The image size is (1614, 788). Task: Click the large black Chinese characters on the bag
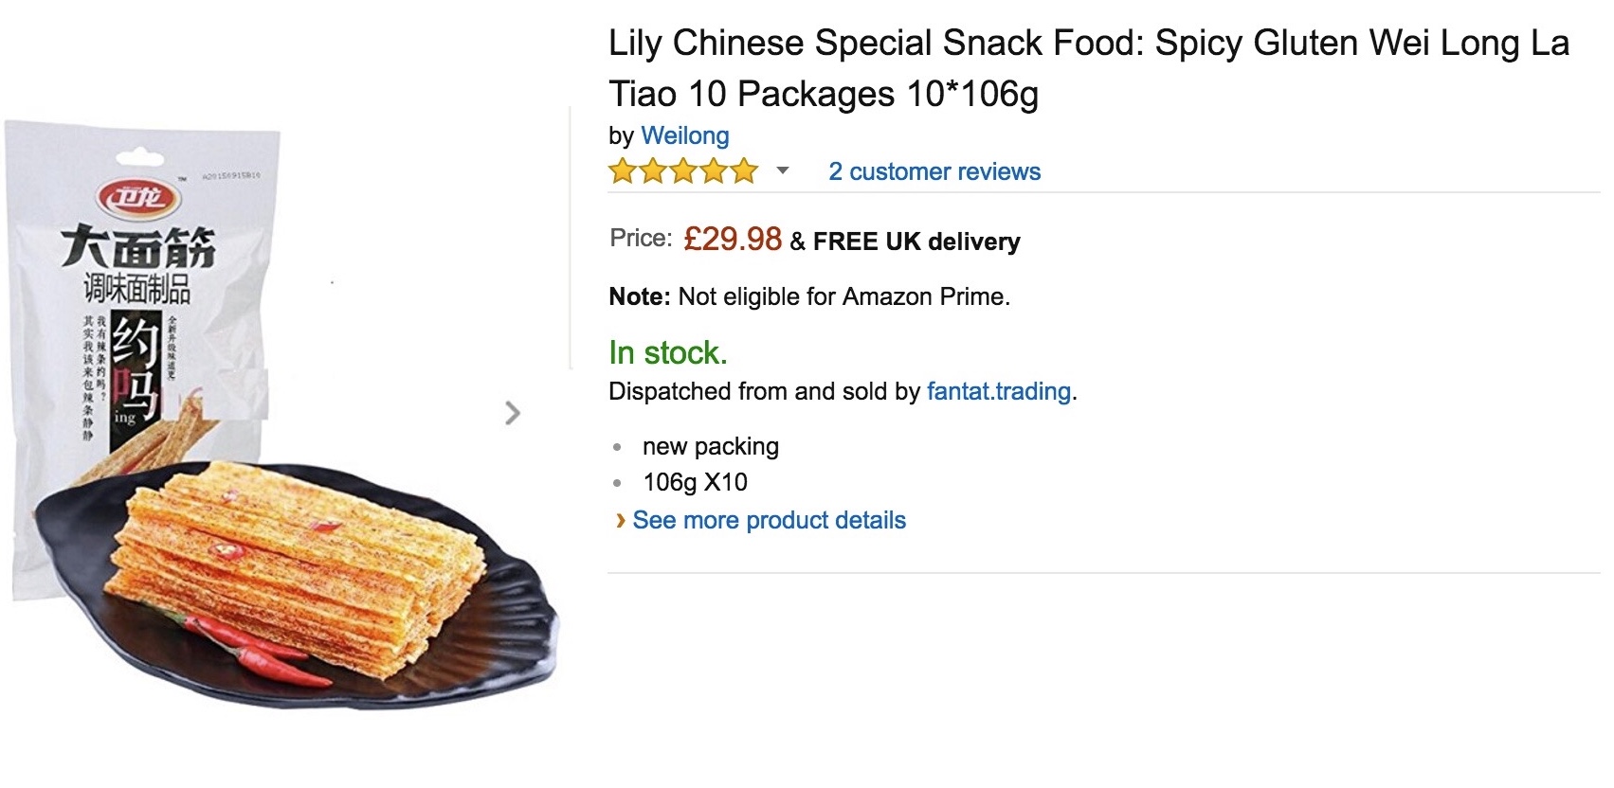pos(138,248)
